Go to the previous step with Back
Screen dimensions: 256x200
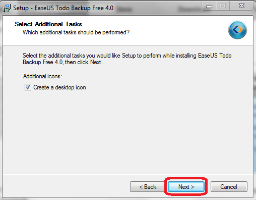click(148, 186)
